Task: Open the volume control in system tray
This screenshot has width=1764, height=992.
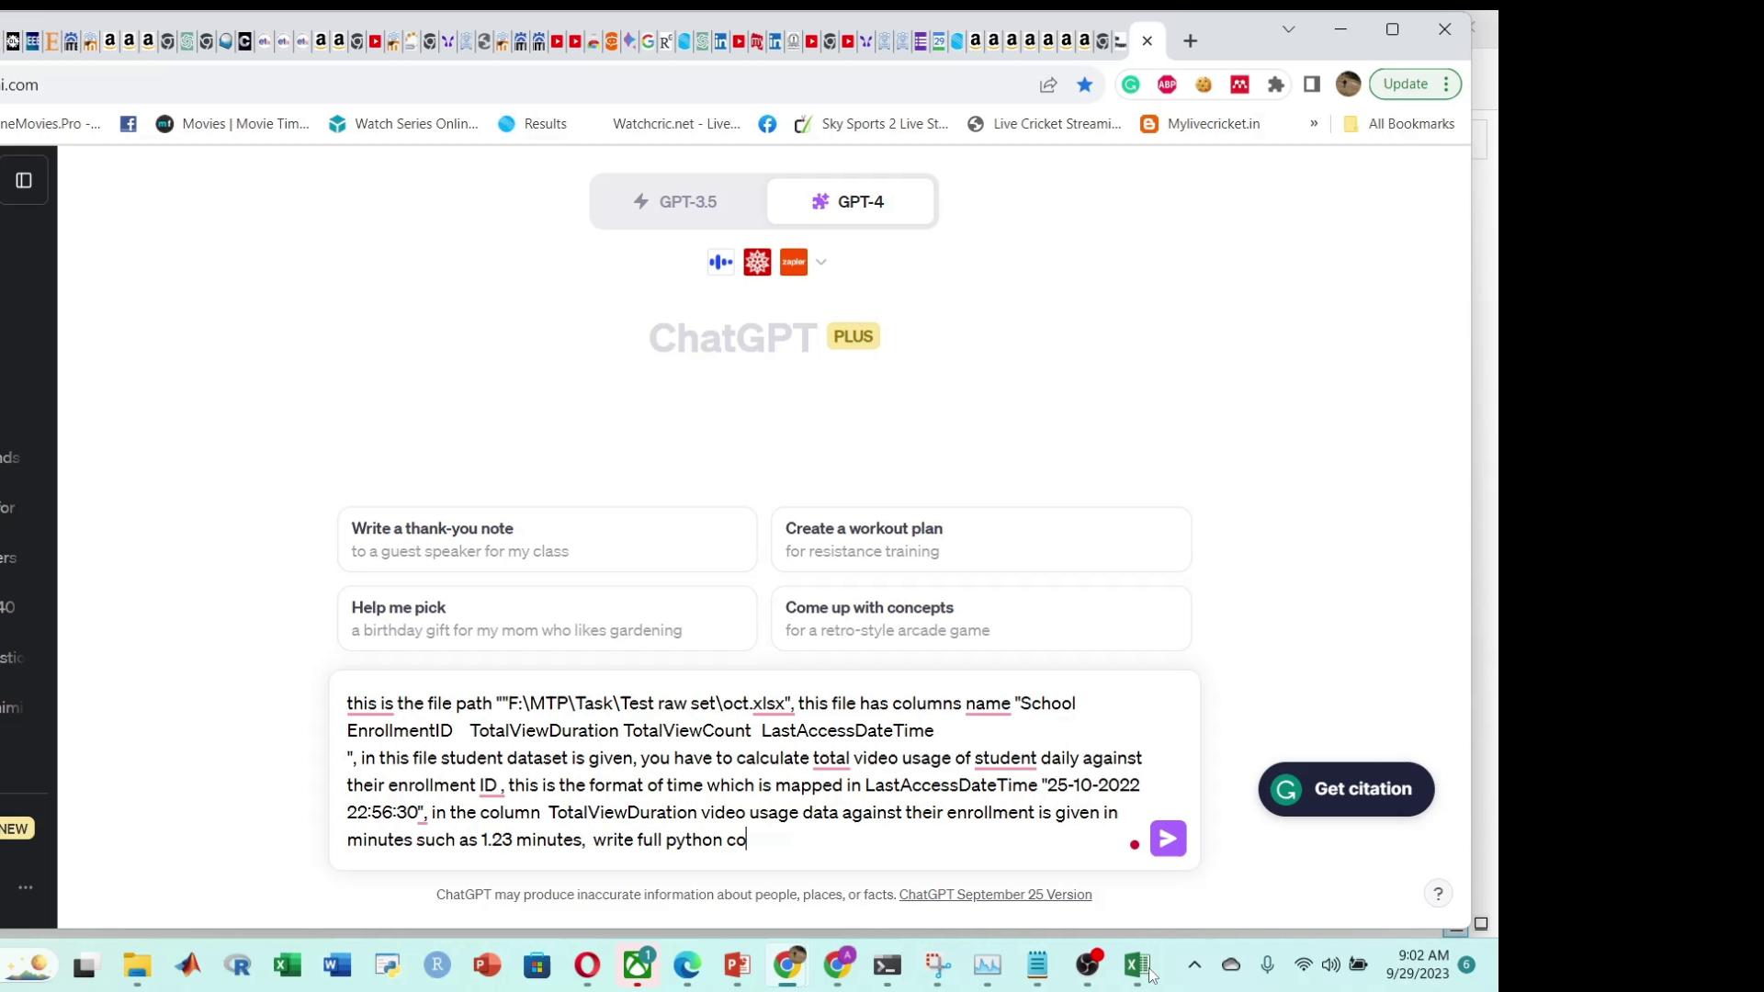Action: (1330, 964)
